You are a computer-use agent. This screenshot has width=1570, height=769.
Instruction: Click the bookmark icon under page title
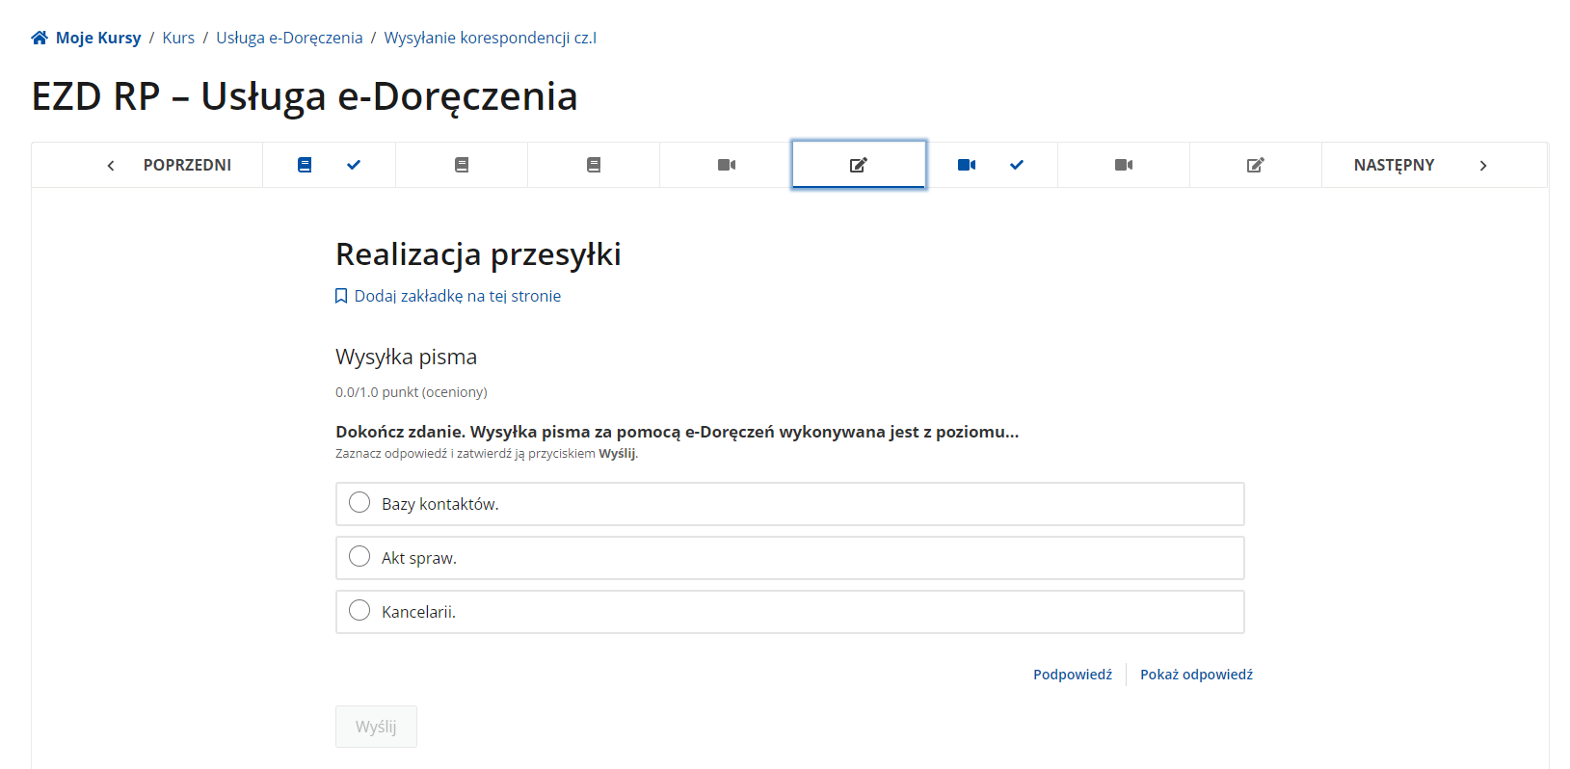point(341,296)
